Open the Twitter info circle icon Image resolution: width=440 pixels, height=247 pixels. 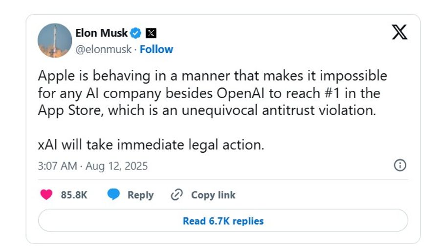pyautogui.click(x=400, y=165)
